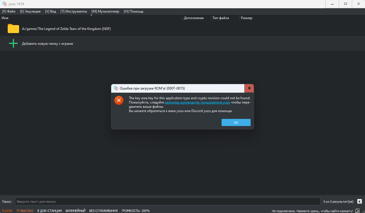The height and width of the screenshot is (213, 365).
Task: Click the green plus icon to add folder
Action: (13, 44)
